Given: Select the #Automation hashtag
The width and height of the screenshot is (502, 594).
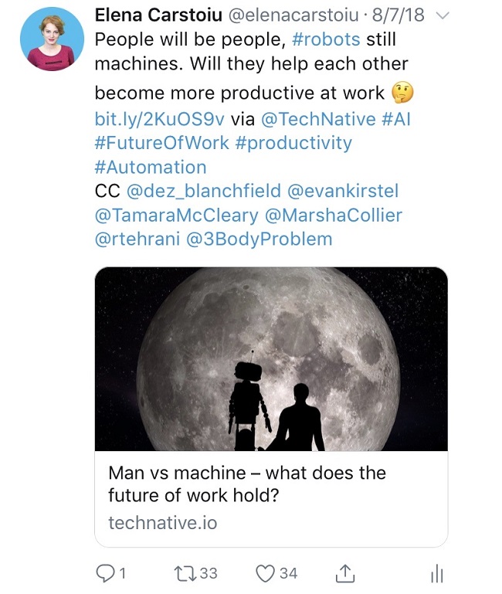Looking at the screenshot, I should tap(151, 167).
